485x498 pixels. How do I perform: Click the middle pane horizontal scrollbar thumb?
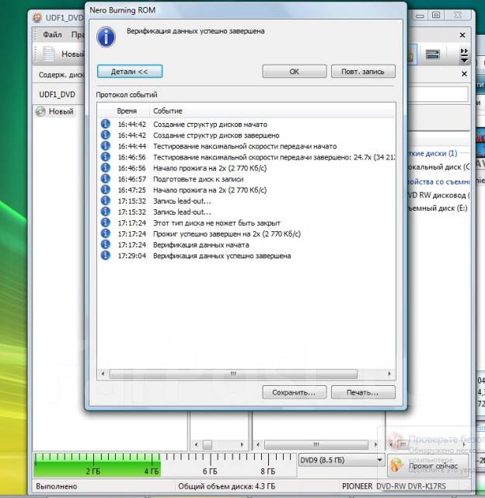316,444
